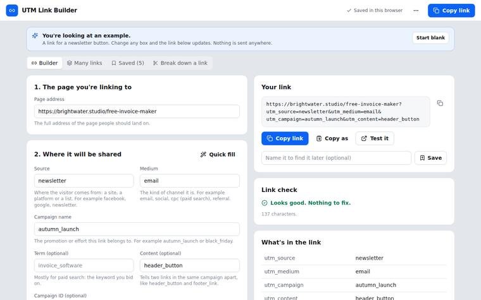
Task: Click the utm_medium row label
Action: tap(282, 272)
